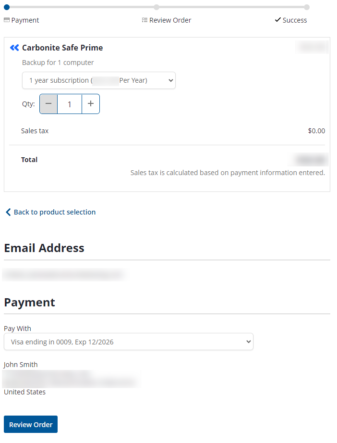
Task: Select the Success dot at progress bar end
Action: pos(307,7)
